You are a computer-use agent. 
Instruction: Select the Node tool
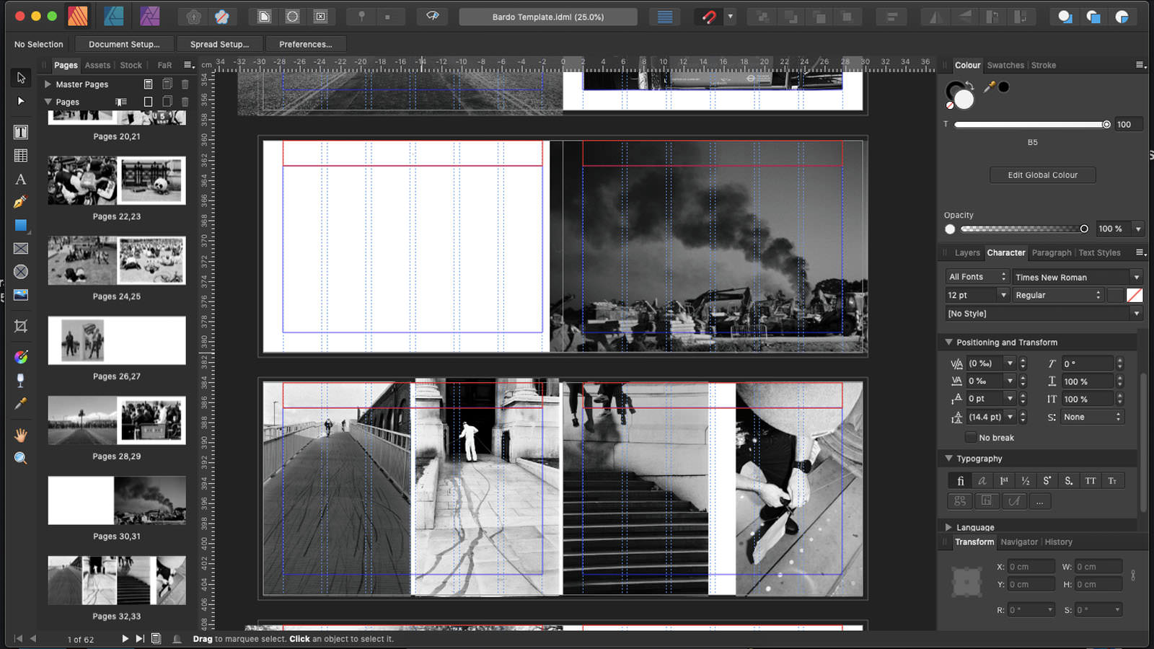21,101
